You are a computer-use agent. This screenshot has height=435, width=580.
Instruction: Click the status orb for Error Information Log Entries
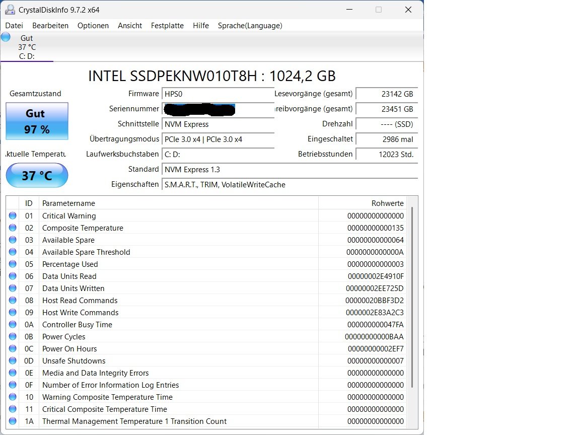[13, 385]
